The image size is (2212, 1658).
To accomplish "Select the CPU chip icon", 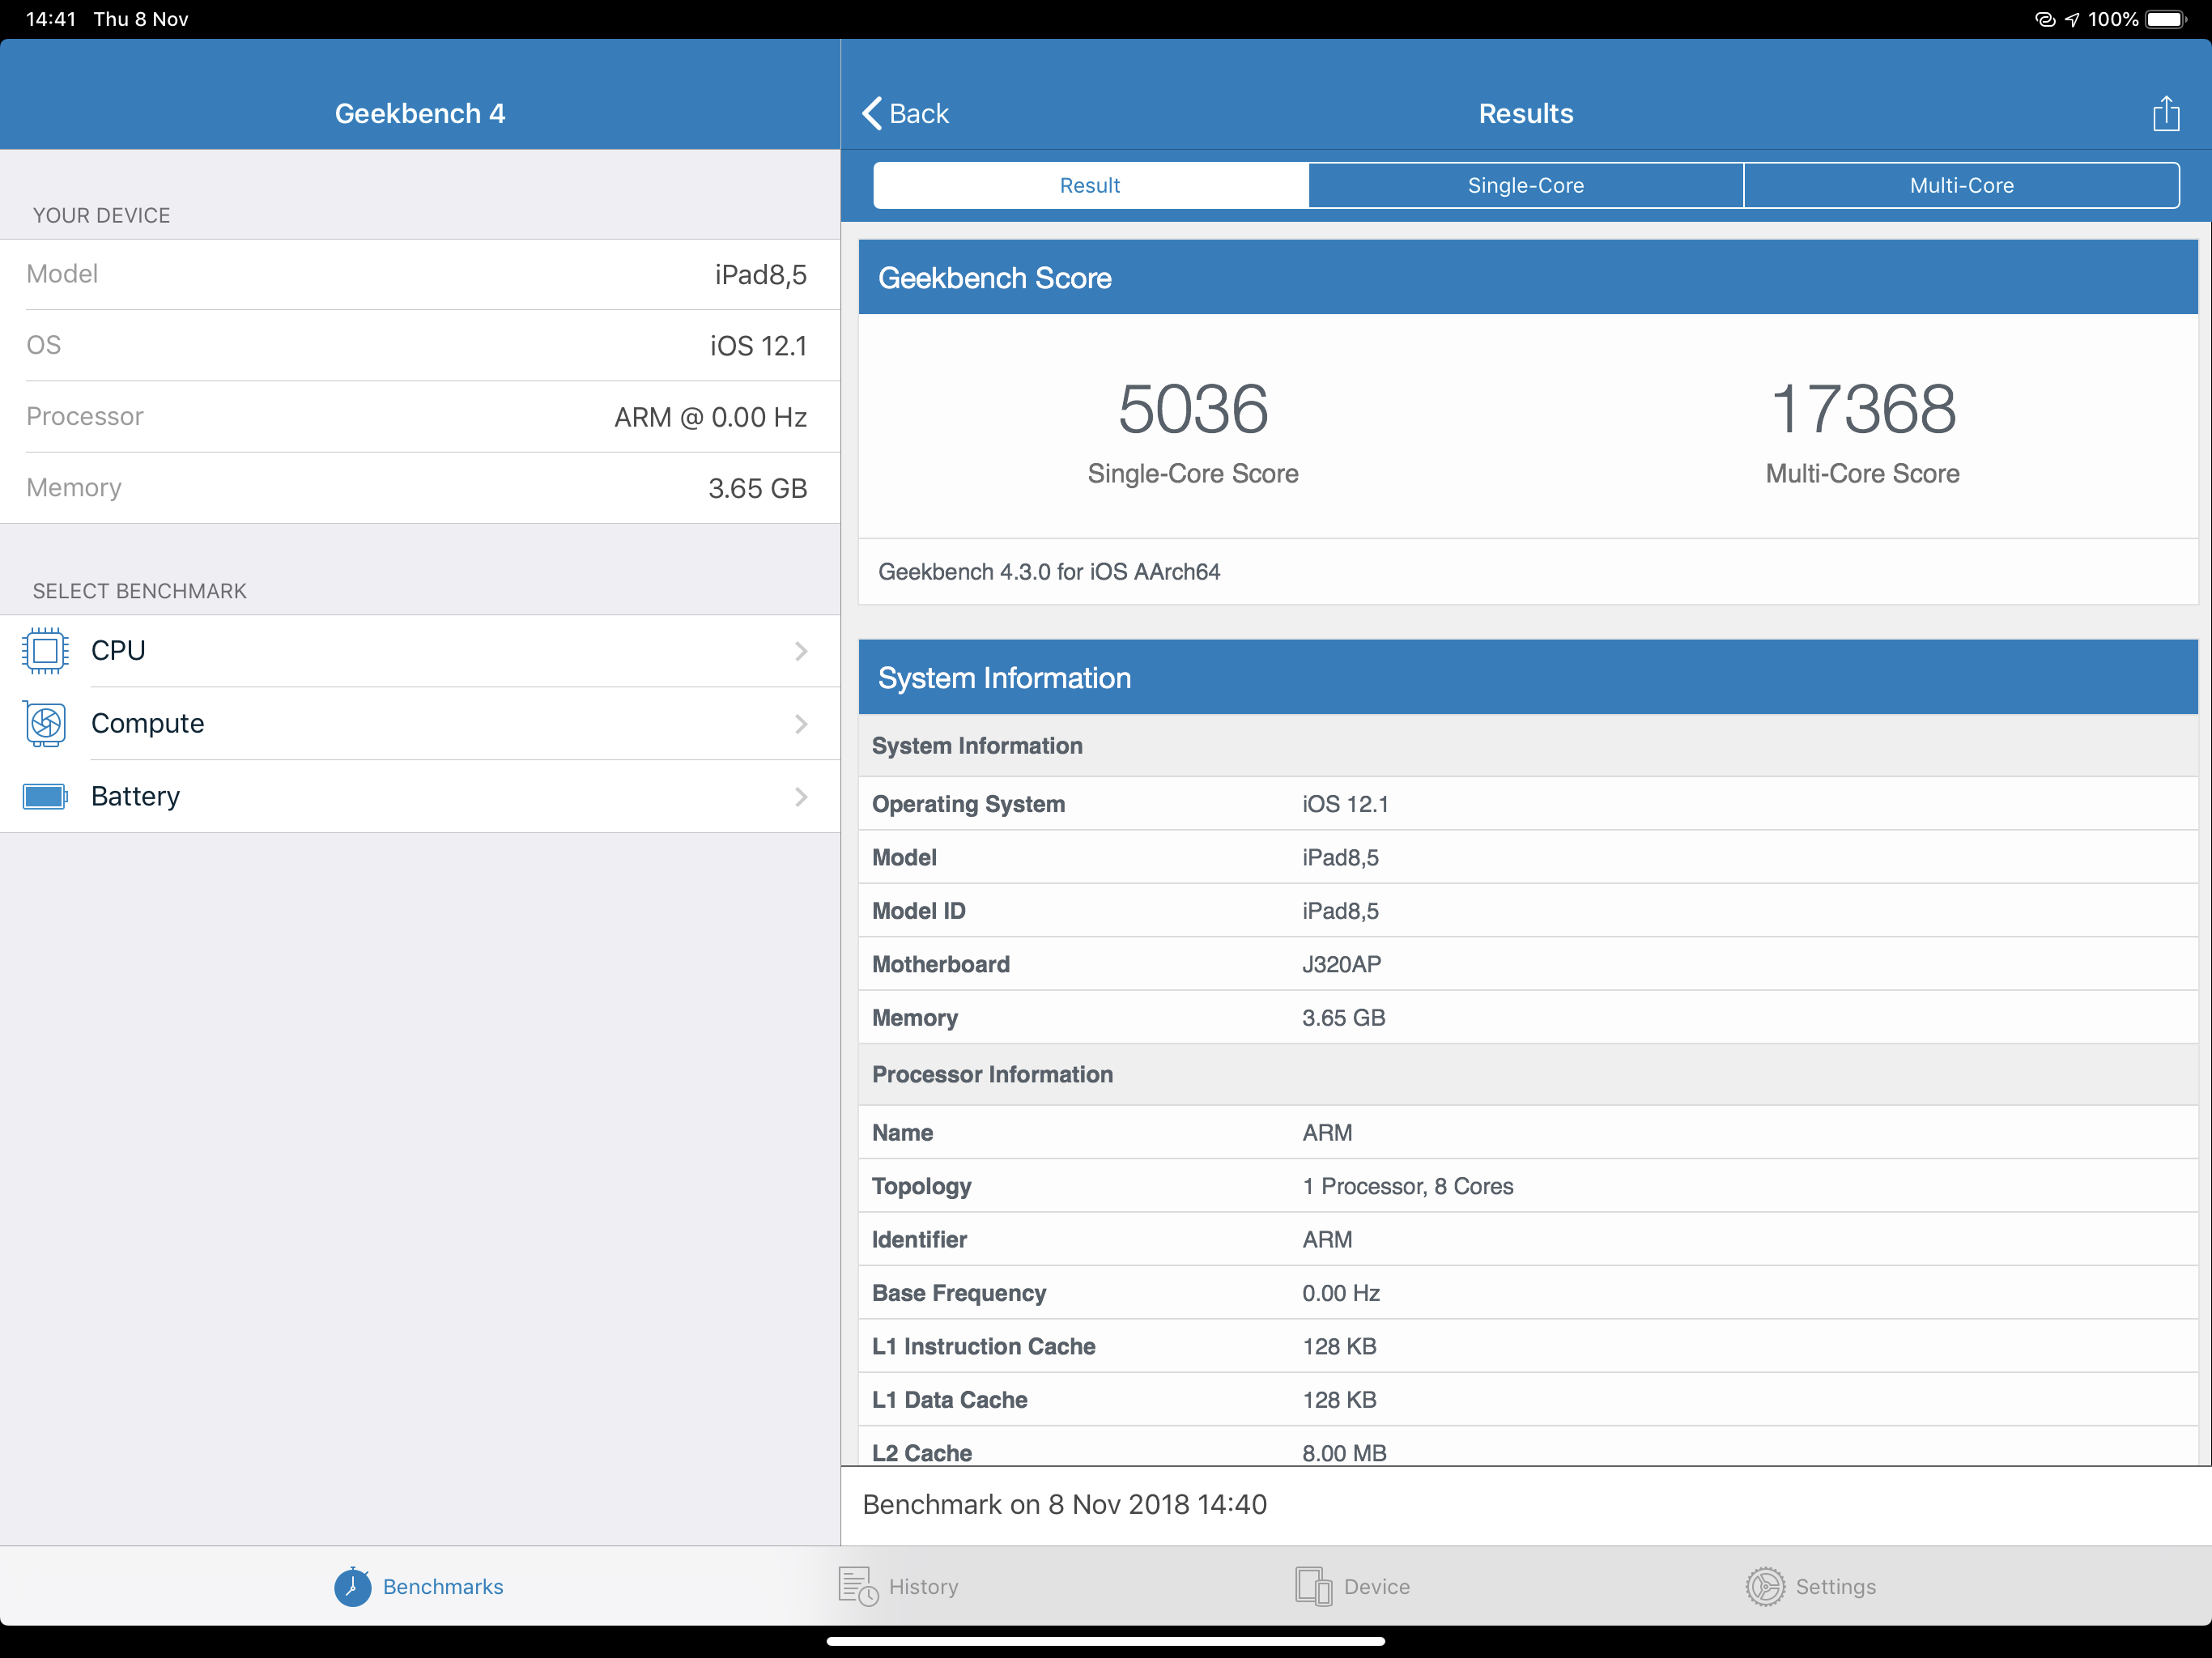I will coord(45,651).
